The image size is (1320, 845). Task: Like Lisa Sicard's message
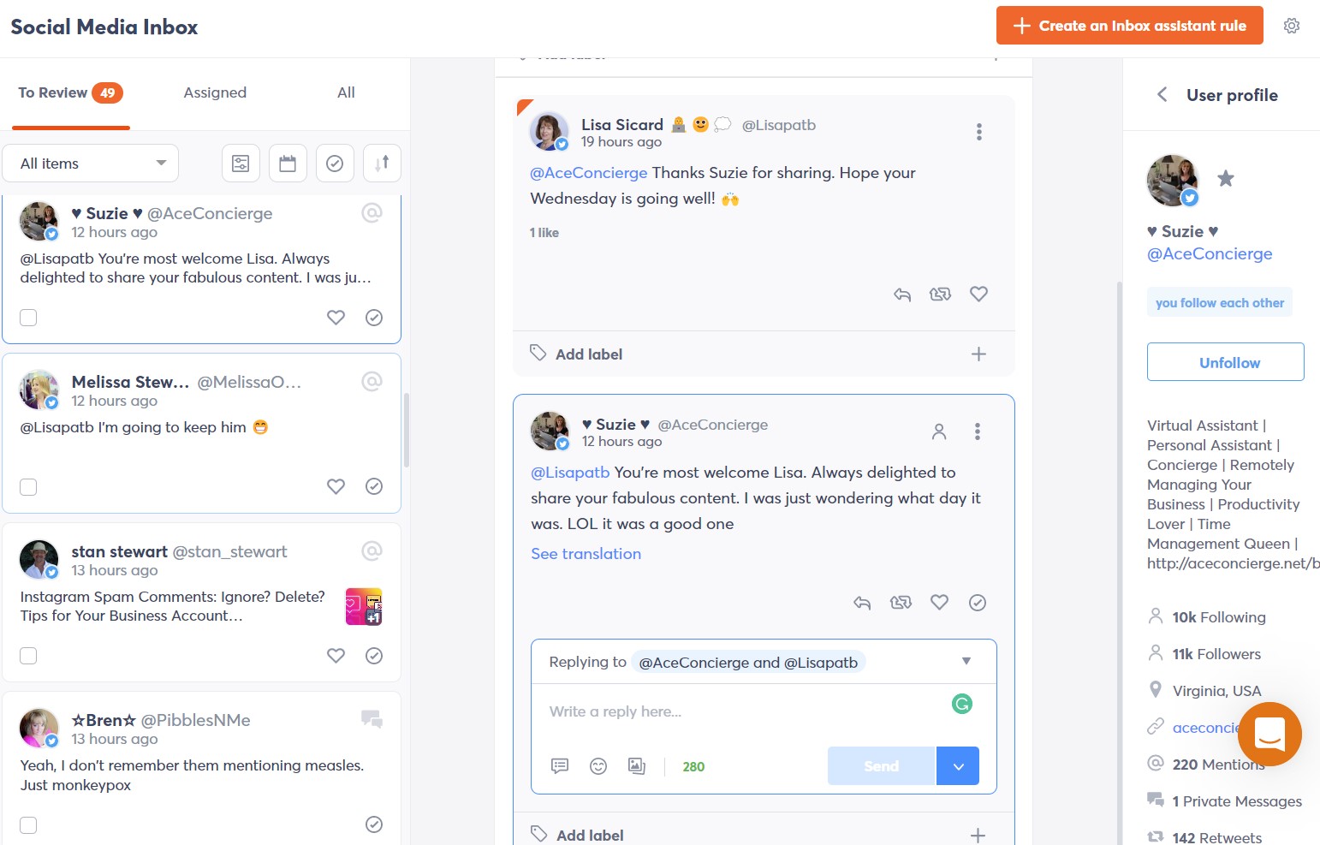978,294
